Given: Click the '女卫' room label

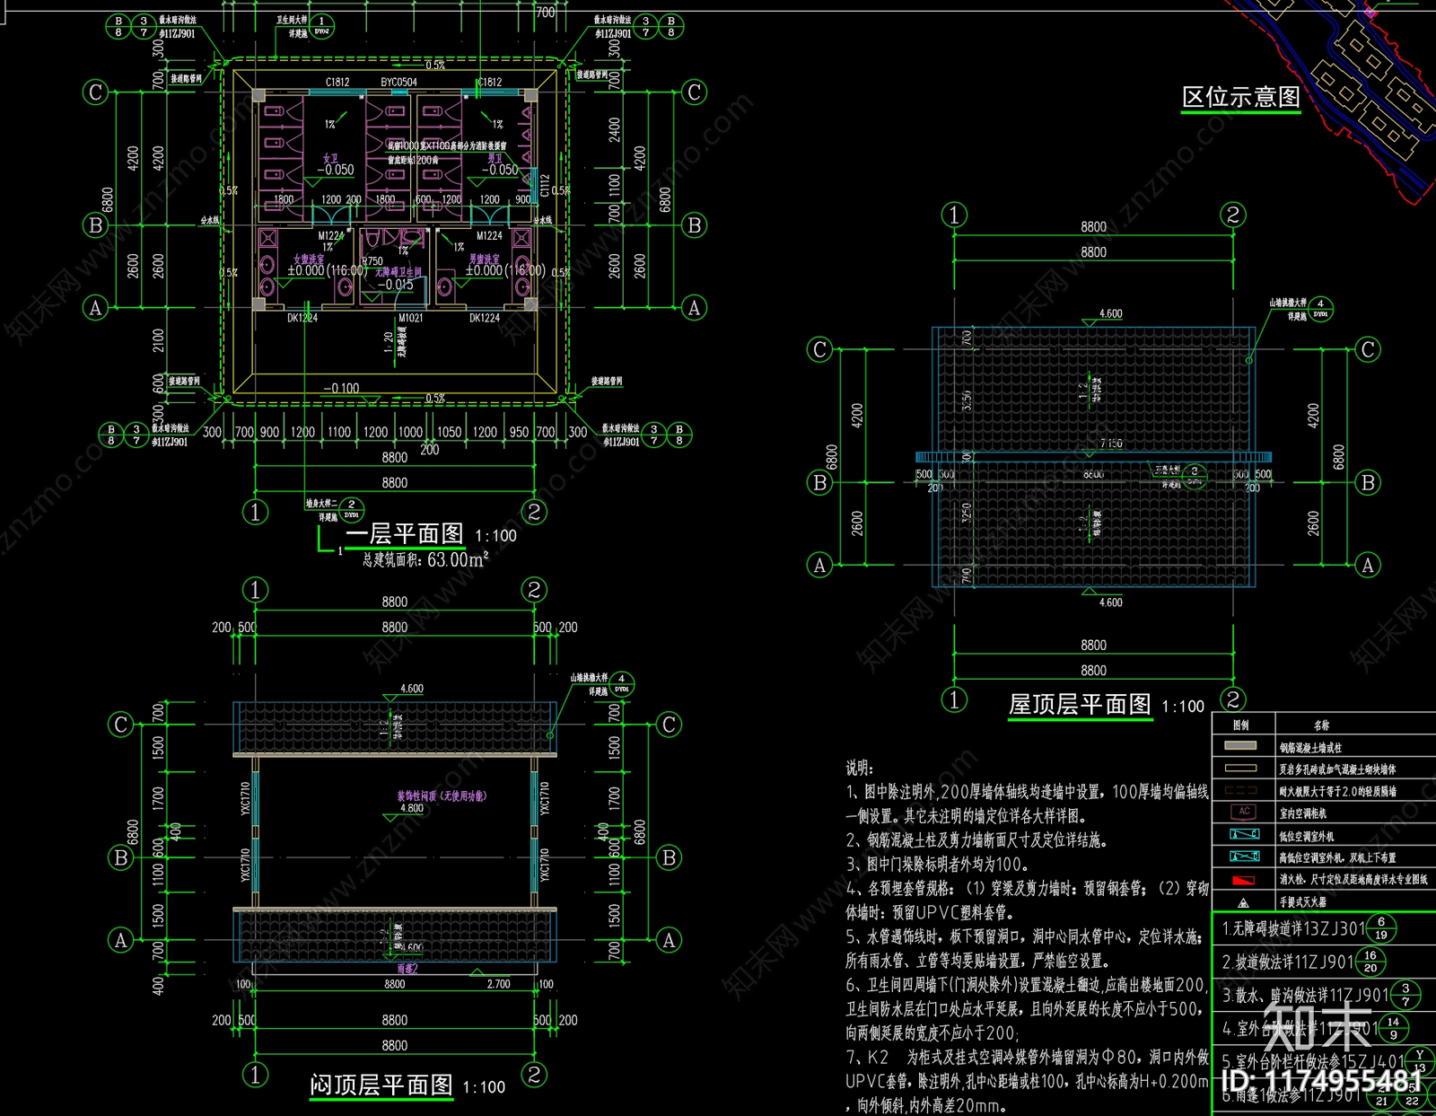Looking at the screenshot, I should pos(330,158).
